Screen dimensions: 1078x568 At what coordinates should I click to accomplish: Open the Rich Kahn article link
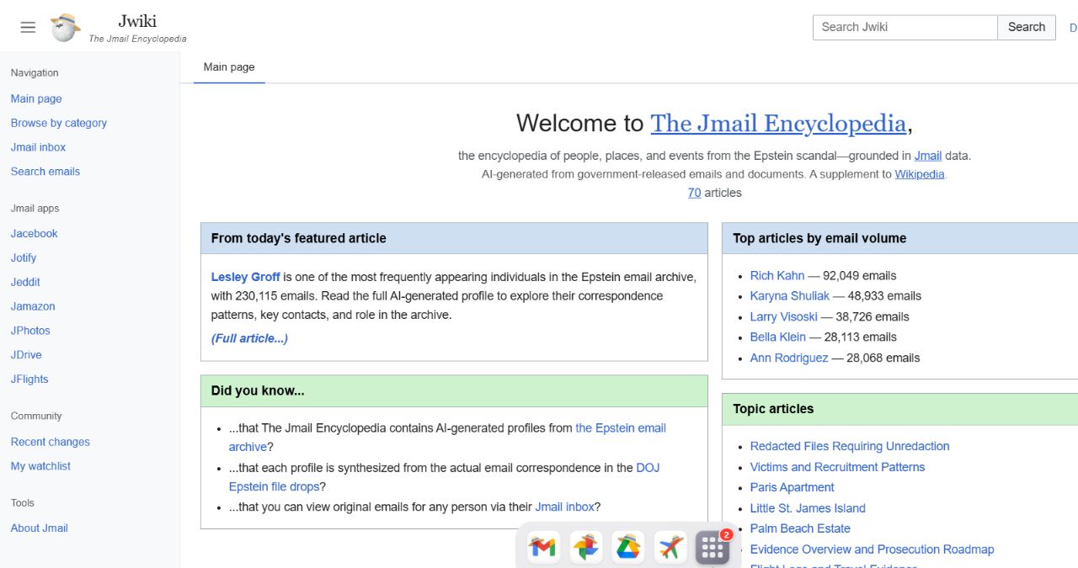point(776,275)
